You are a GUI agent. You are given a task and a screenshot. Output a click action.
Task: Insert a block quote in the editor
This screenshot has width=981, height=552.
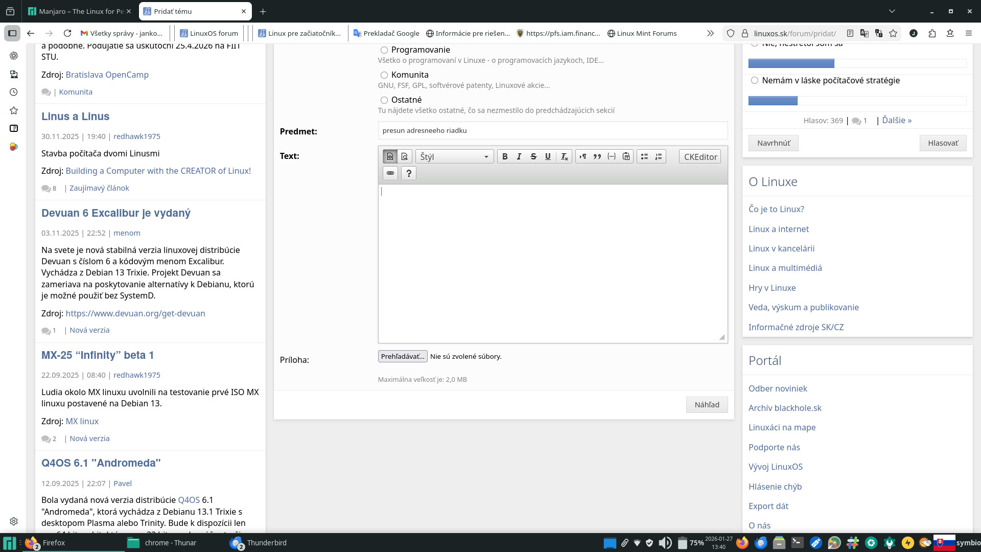pyautogui.click(x=597, y=157)
